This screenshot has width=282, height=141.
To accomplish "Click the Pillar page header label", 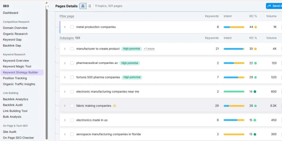I will 67,16.
